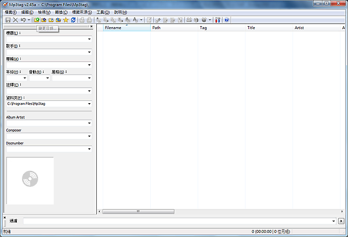
Task: Click the tag sources database icon
Action: tap(204, 20)
